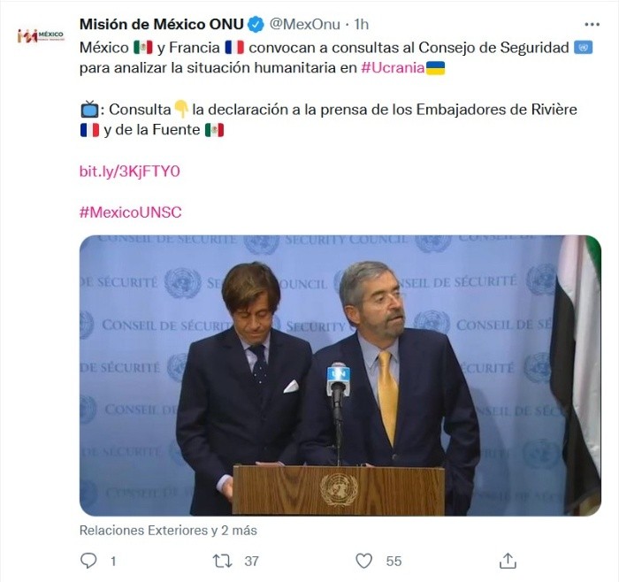Click the like count of 55
The width and height of the screenshot is (619, 582).
pos(394,560)
